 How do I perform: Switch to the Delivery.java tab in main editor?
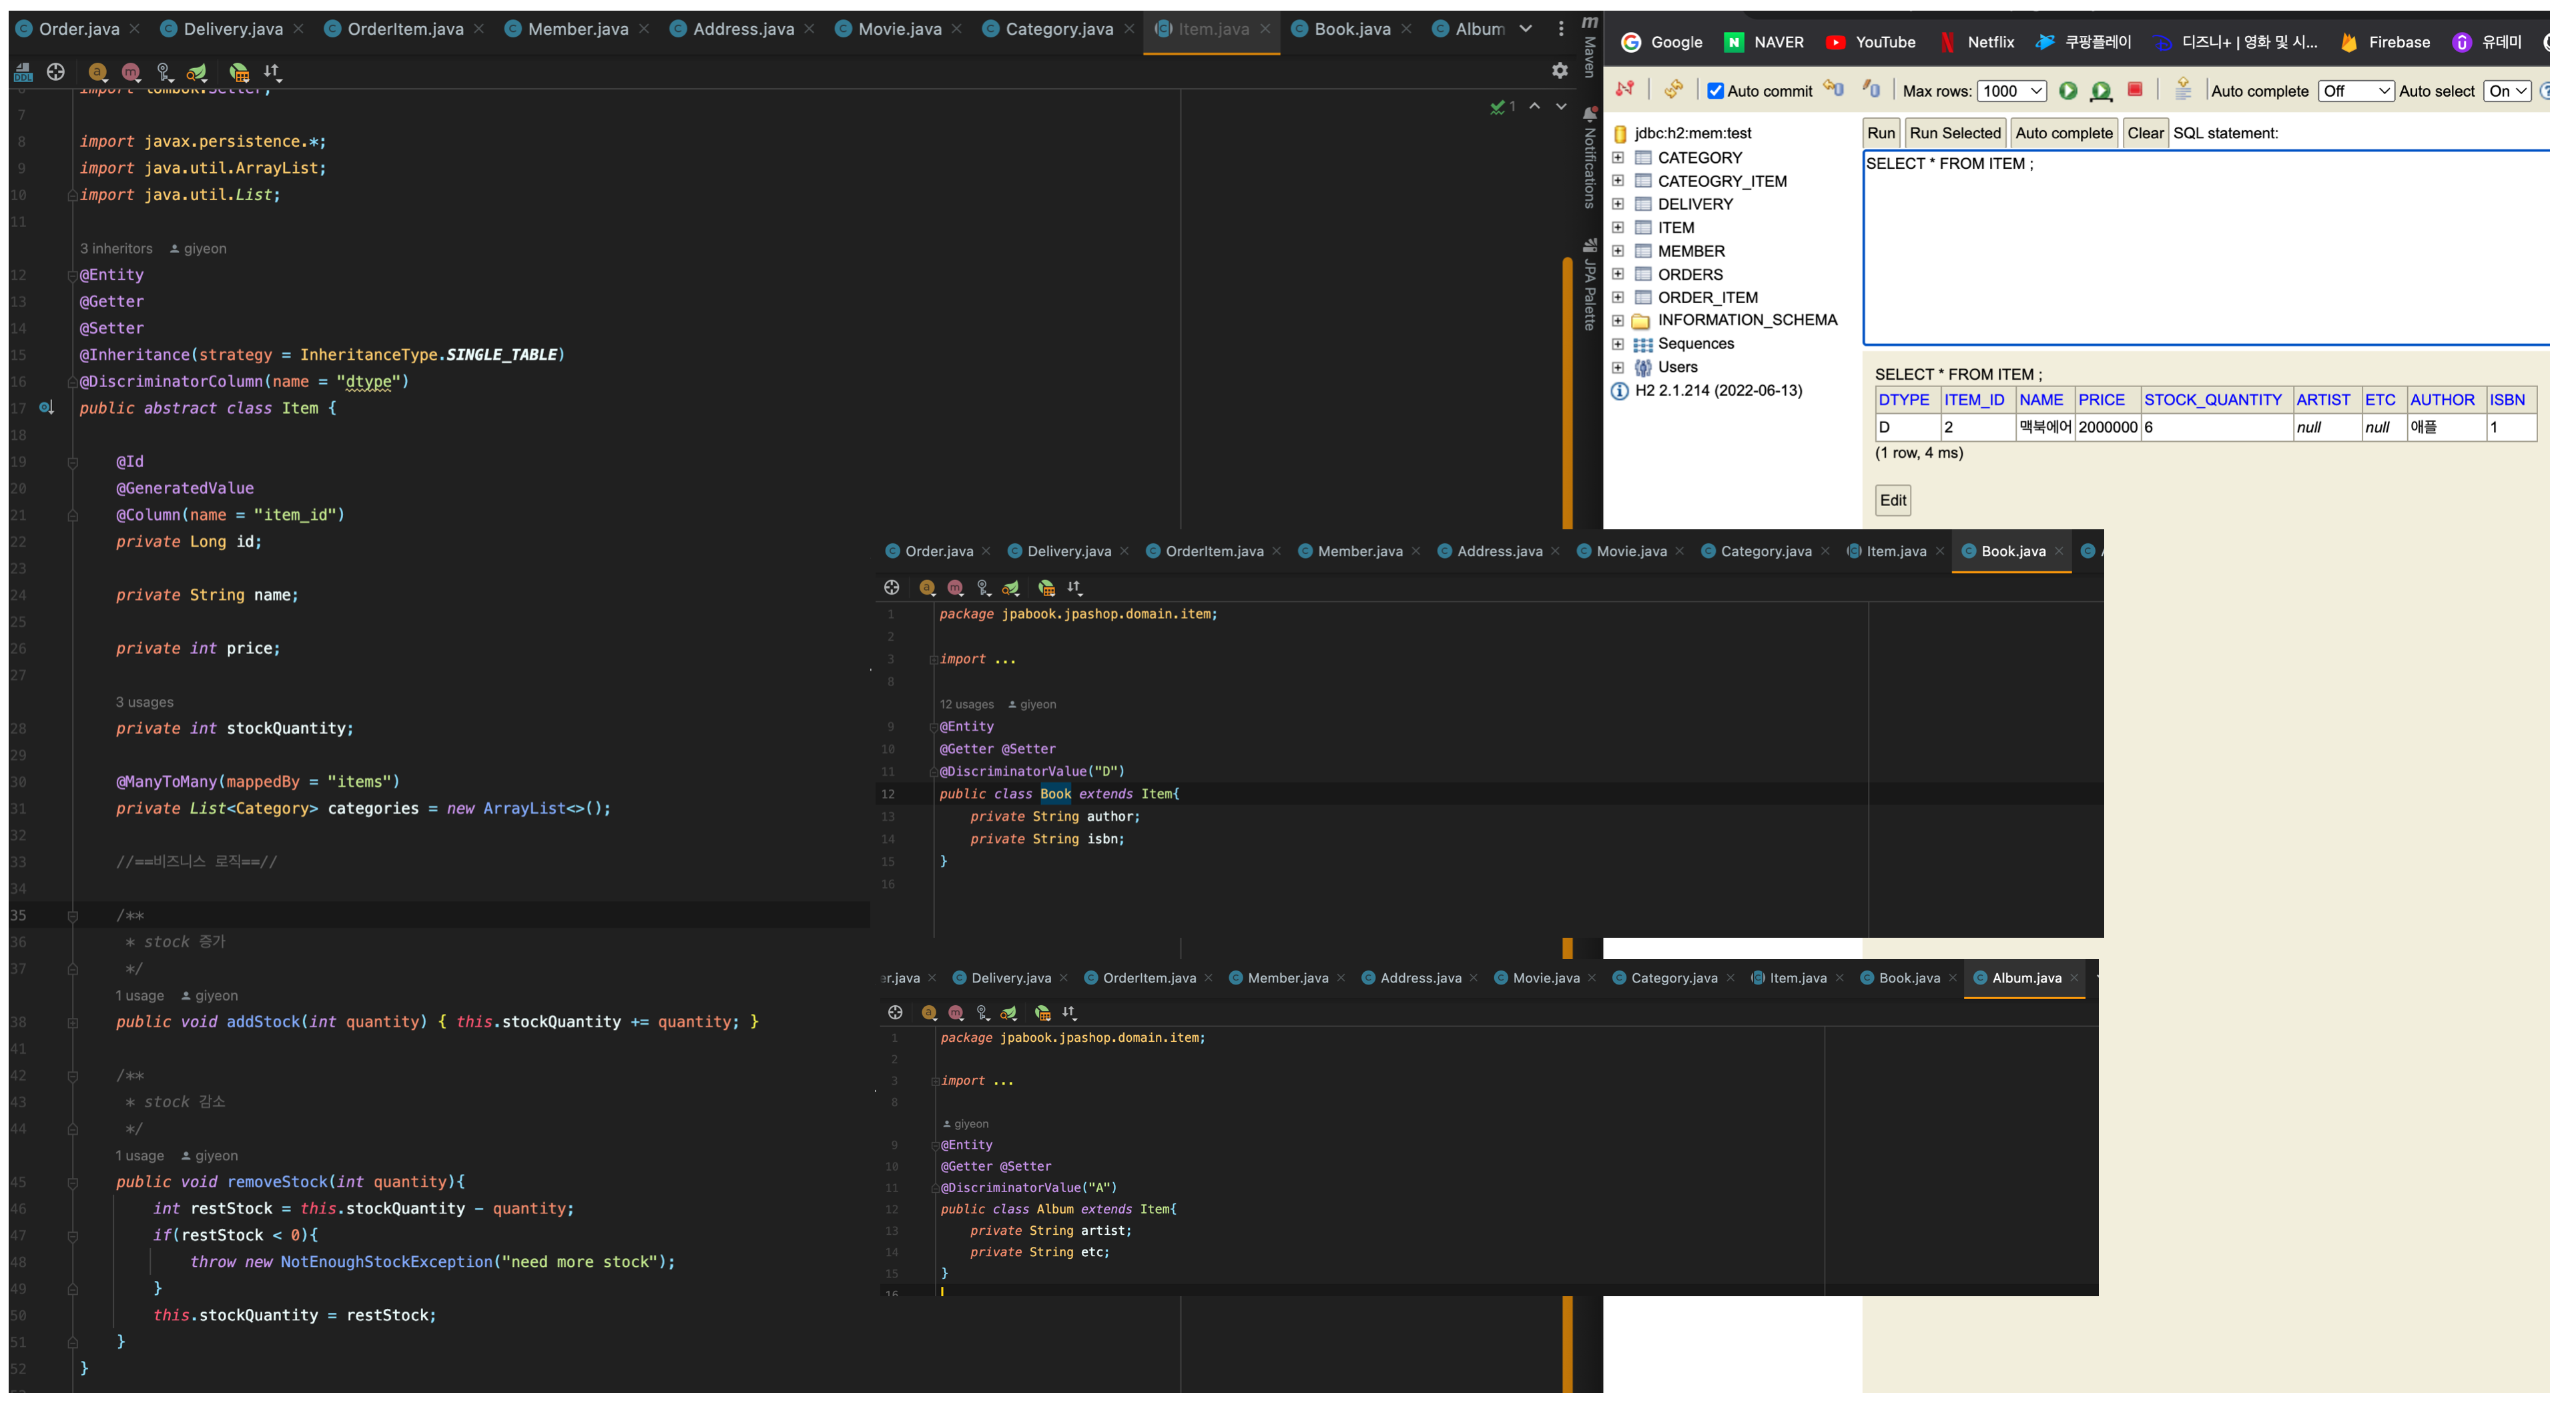point(232,29)
